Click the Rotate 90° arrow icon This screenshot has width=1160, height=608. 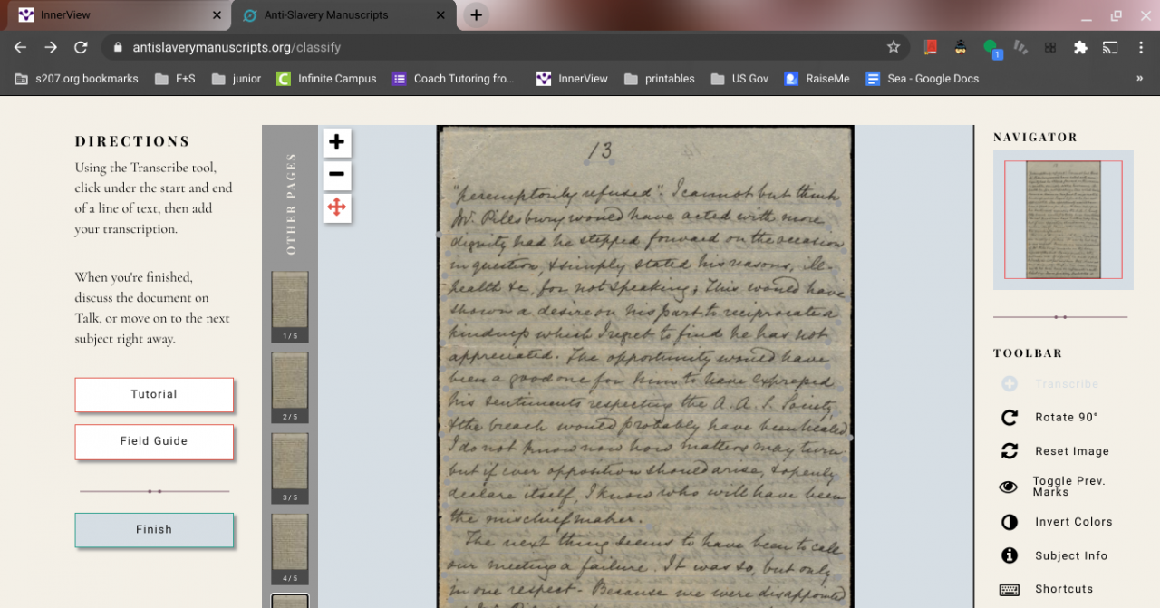[x=1009, y=418]
